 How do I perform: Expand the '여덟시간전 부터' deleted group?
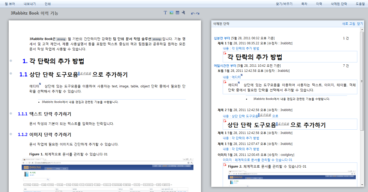coord(225,66)
